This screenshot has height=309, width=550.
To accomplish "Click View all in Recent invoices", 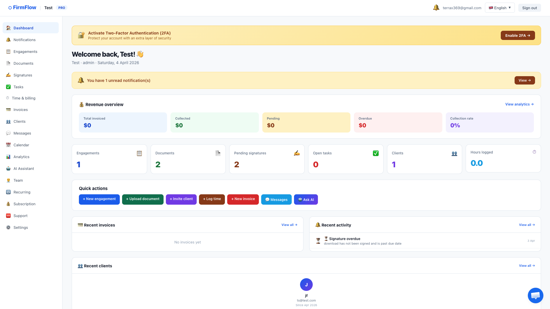I will [289, 225].
